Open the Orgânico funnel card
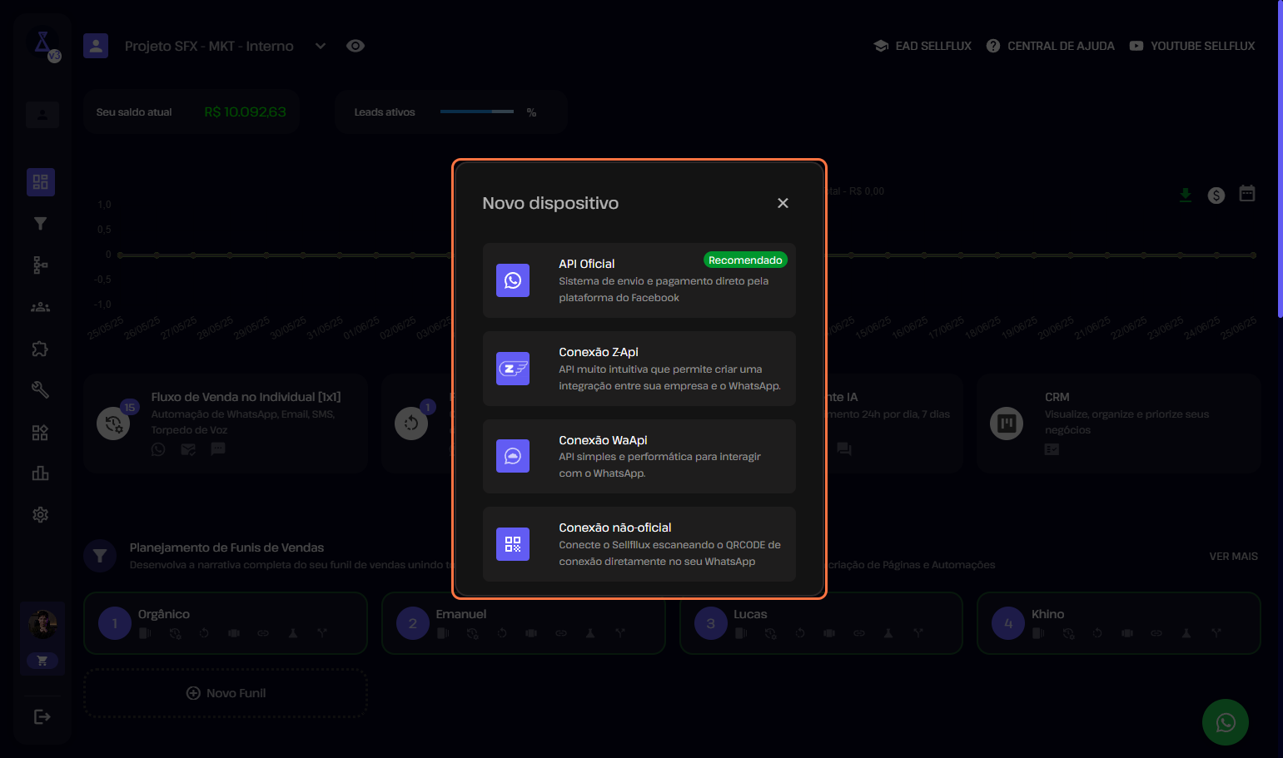This screenshot has width=1283, height=758. coord(226,623)
